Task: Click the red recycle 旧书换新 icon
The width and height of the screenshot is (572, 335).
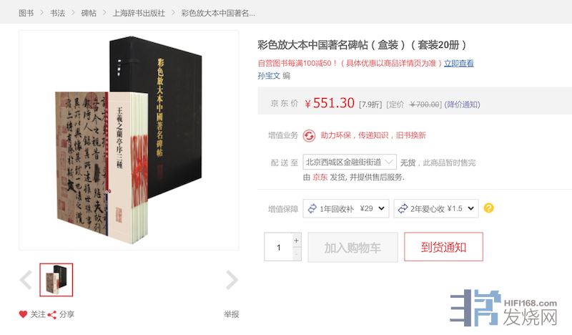Action: point(309,135)
